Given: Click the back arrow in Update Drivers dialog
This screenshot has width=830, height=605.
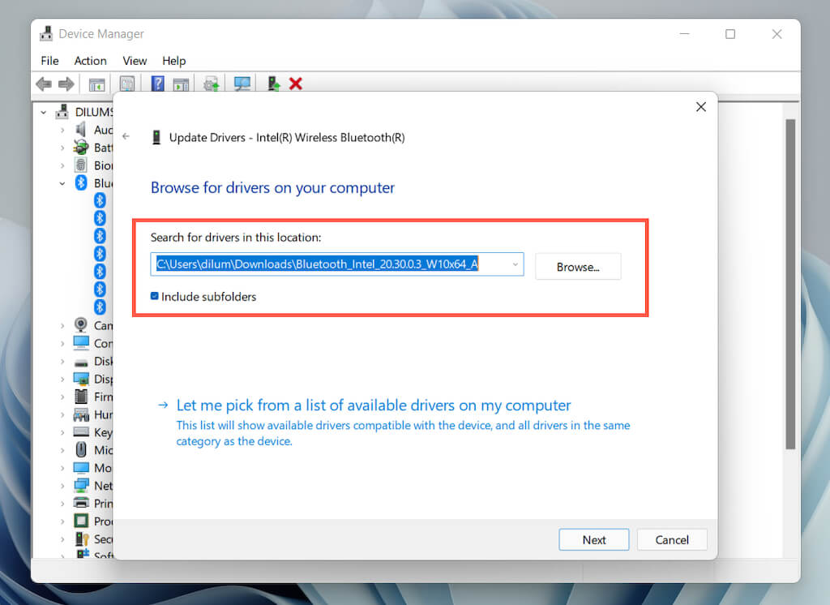Looking at the screenshot, I should click(x=126, y=136).
